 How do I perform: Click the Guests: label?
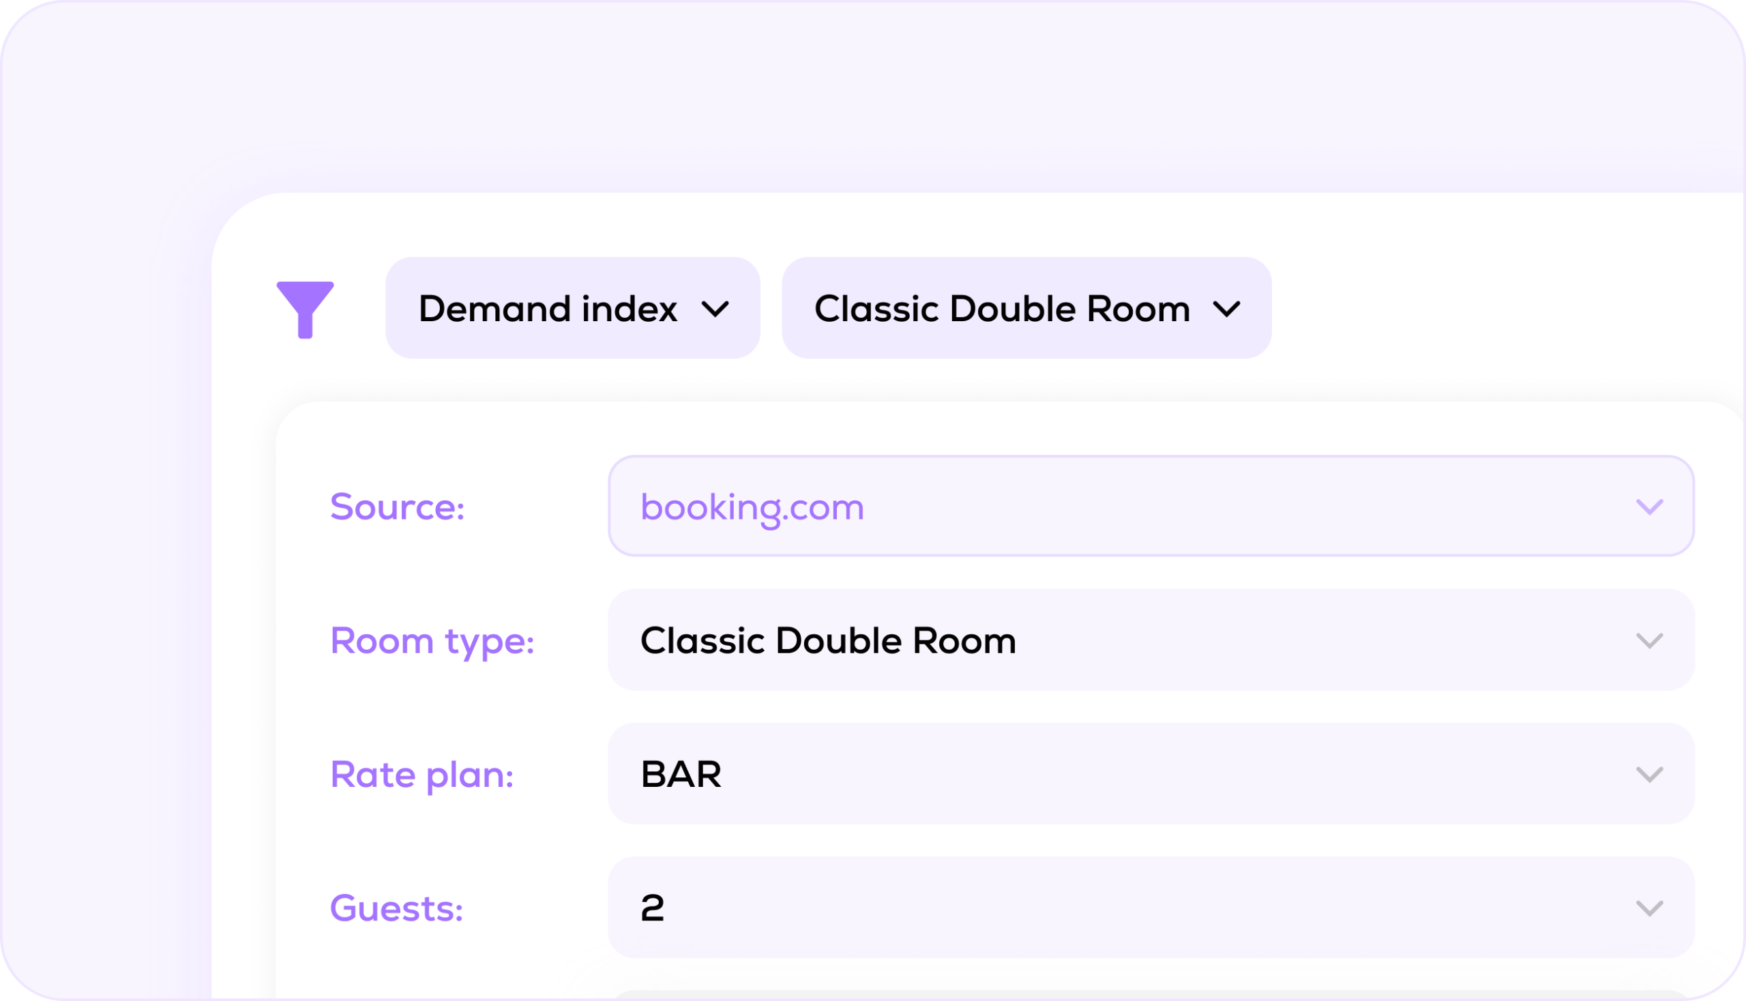pos(396,909)
